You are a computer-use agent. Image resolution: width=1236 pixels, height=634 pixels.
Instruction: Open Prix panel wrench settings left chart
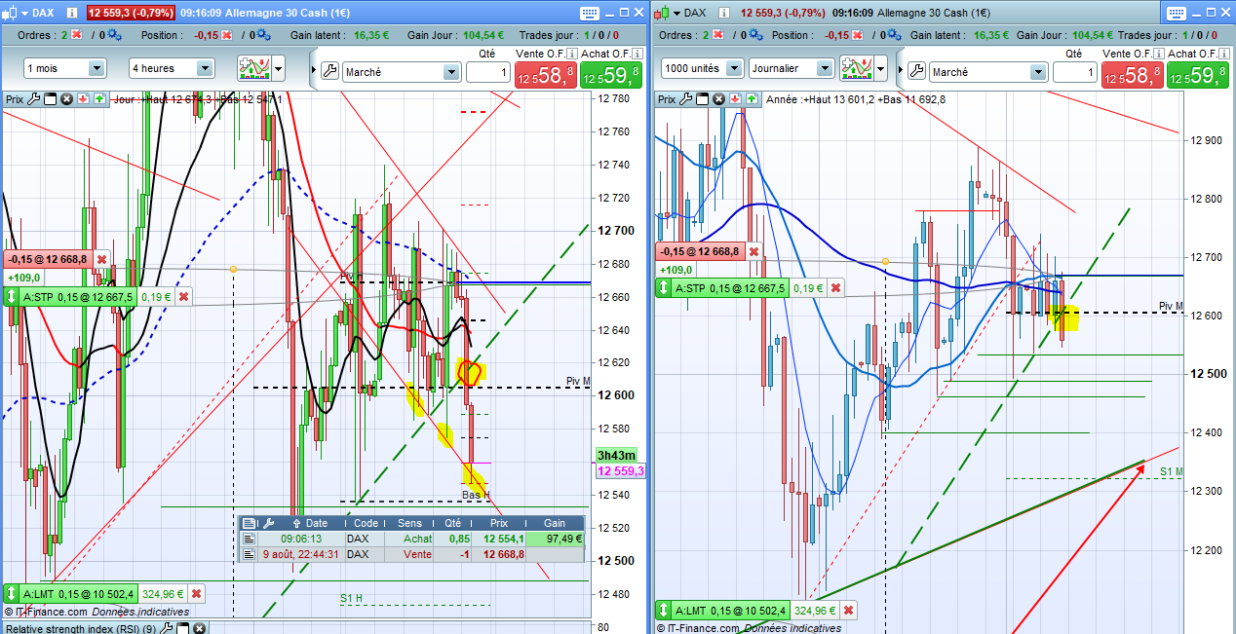tap(34, 99)
